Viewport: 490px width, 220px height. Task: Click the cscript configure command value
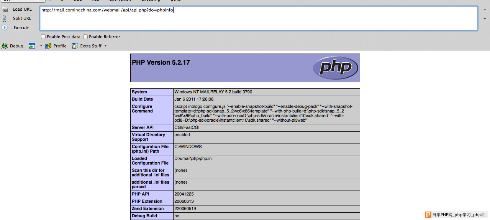tap(264, 113)
